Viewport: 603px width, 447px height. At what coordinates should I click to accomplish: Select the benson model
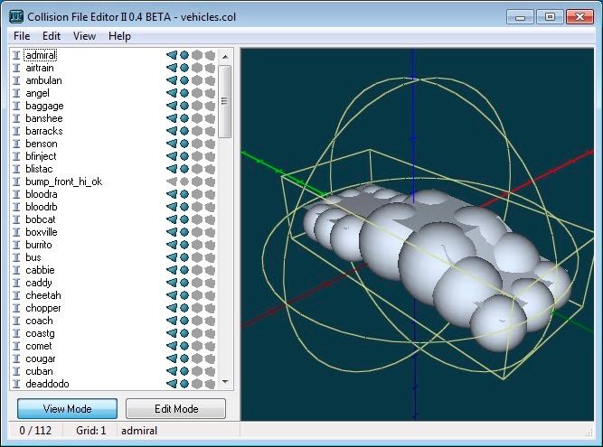pos(42,144)
